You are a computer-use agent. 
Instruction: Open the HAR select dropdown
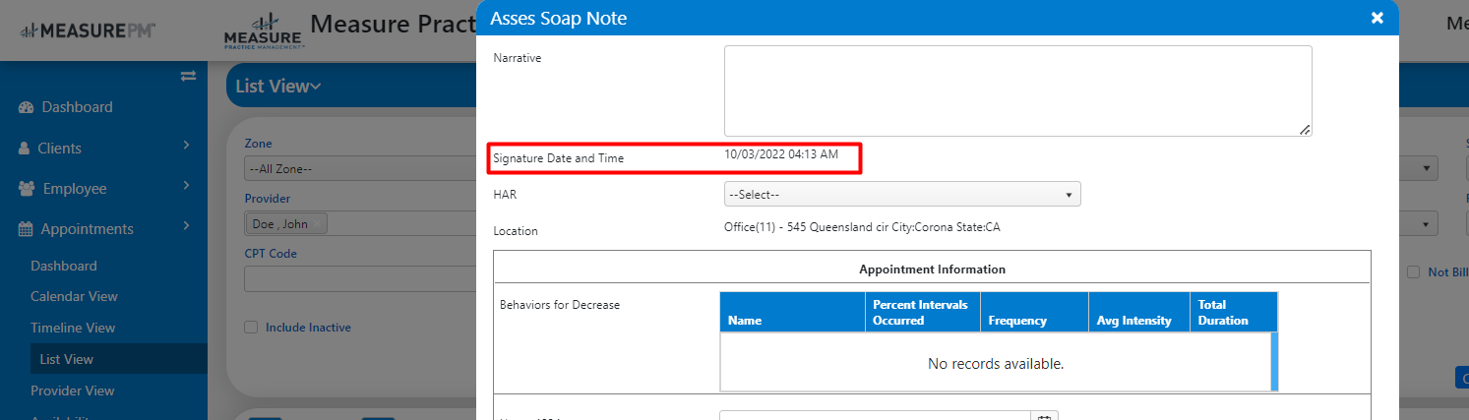902,194
